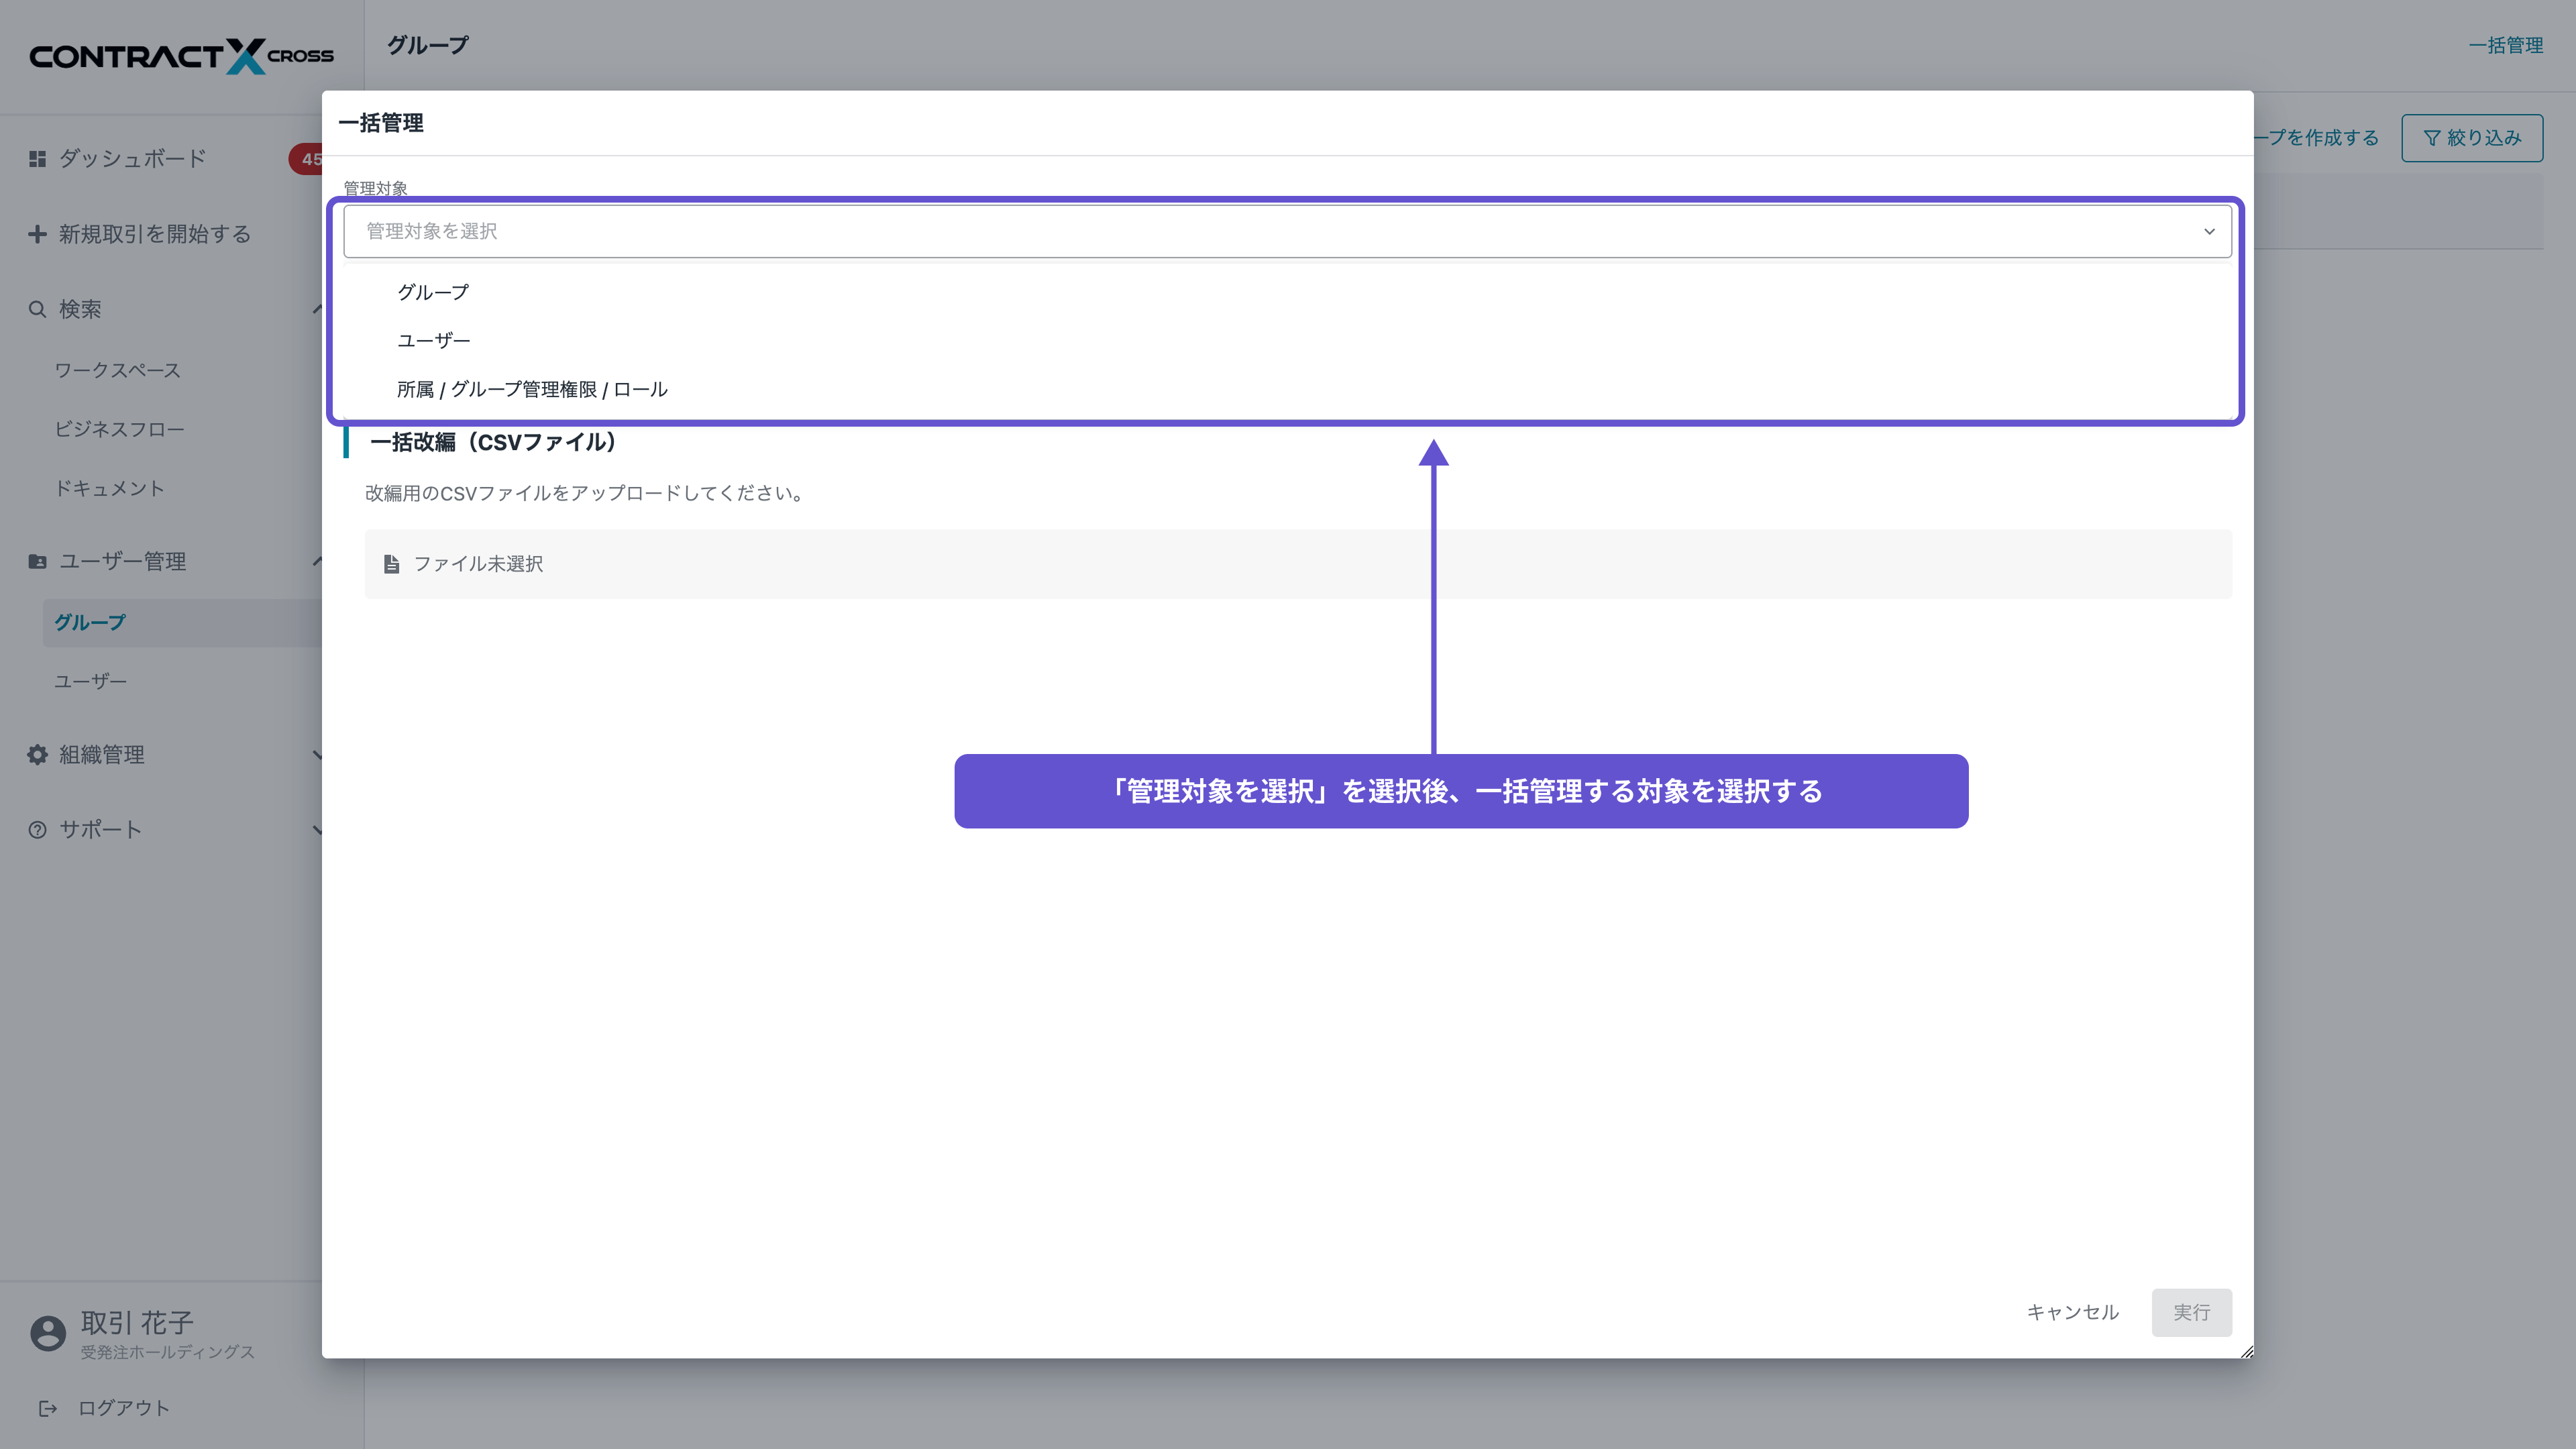Viewport: 2576px width, 1449px height.
Task: Choose 所属 / グループ管理権限 / ロール option
Action: pos(532,389)
